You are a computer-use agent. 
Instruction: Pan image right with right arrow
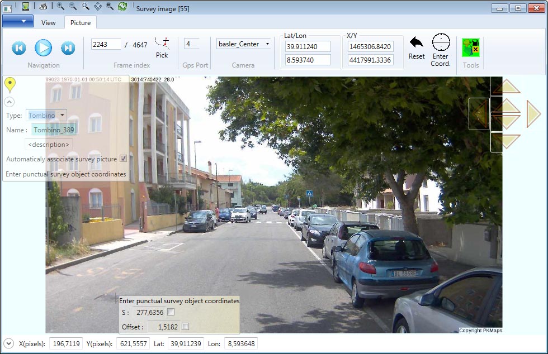(x=533, y=114)
